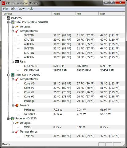Collapse the Radeon Voltages node
This screenshot has height=148, width=127.
pyautogui.click(x=13, y=123)
